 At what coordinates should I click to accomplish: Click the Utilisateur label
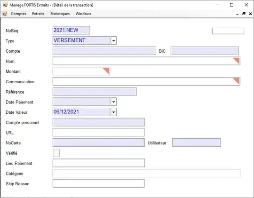157,143
